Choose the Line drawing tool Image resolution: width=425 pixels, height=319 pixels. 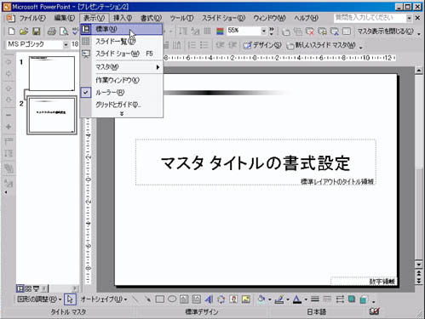coord(135,299)
